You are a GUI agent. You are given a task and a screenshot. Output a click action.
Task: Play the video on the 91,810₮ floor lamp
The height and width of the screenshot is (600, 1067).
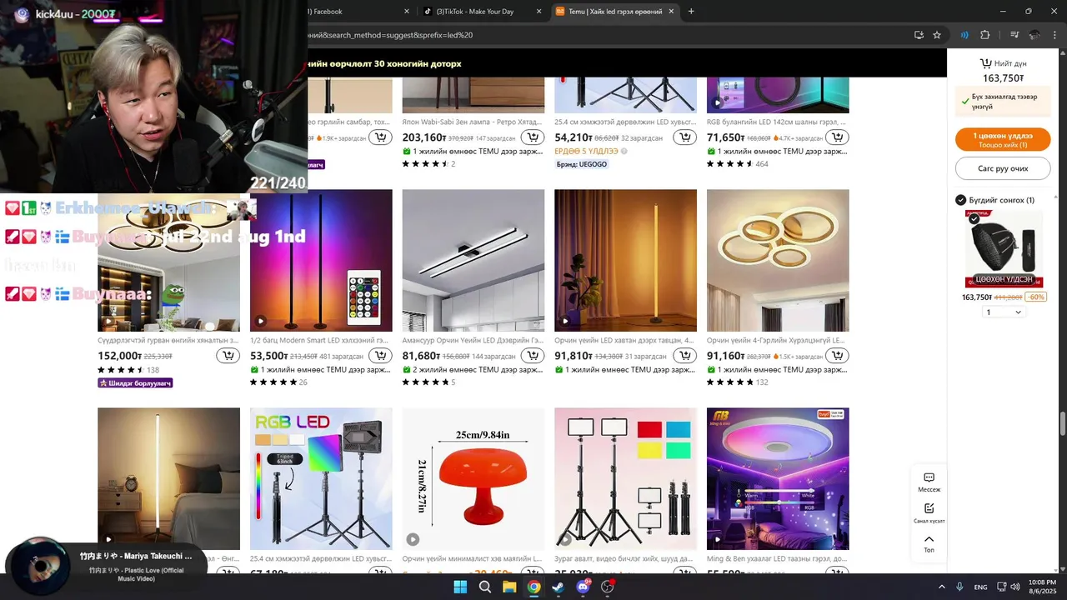(565, 321)
